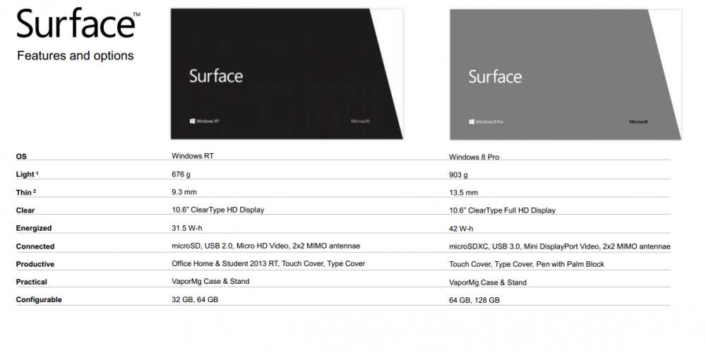Click the Windows logo in the black thumbnail
The height and width of the screenshot is (353, 706).
tap(192, 121)
